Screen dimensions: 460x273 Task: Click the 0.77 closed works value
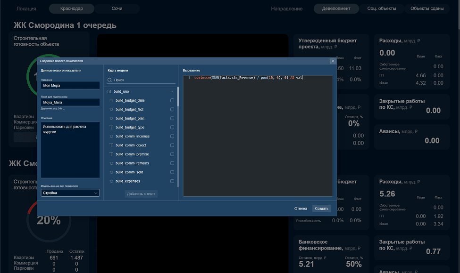coord(433,251)
